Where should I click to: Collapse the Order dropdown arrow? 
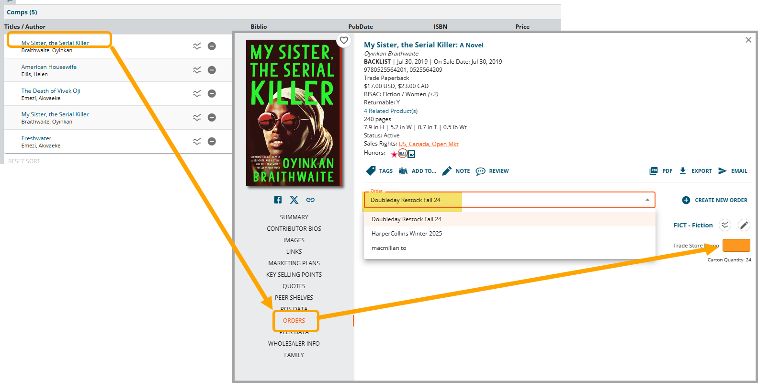coord(647,200)
